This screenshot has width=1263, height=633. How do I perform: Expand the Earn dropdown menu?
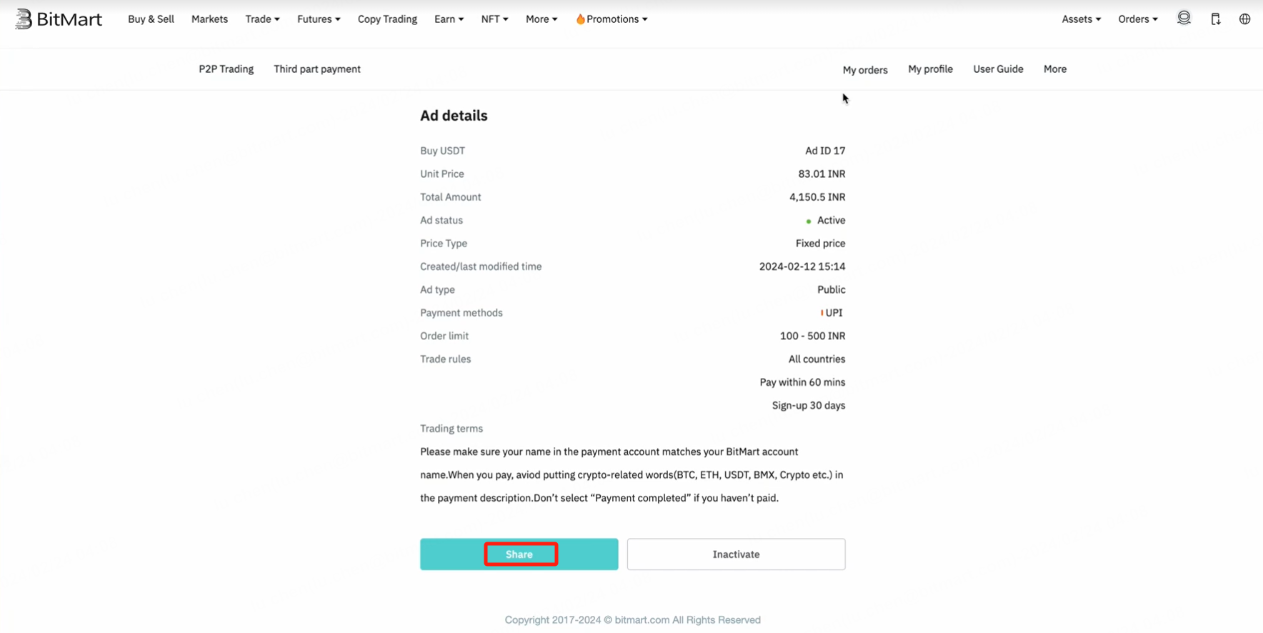point(449,19)
